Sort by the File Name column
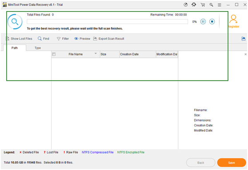248x170 pixels. 76,54
